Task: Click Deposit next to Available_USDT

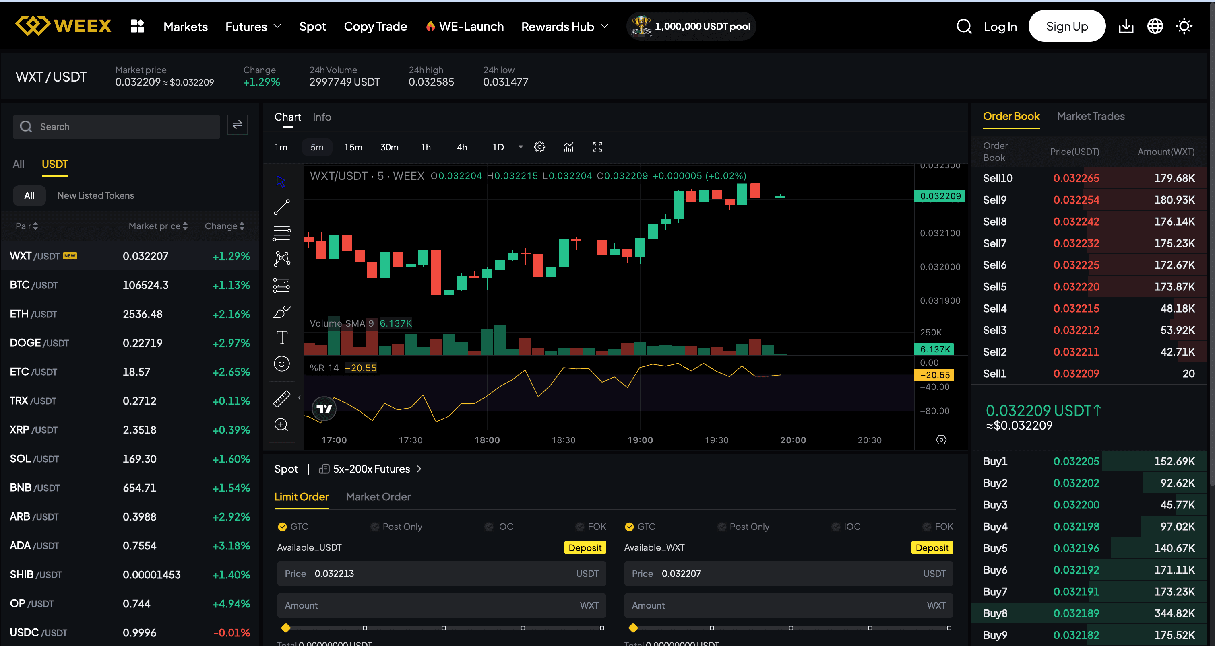Action: coord(585,547)
